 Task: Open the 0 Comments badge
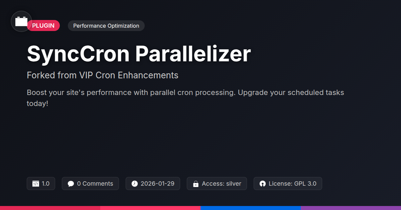[90, 184]
